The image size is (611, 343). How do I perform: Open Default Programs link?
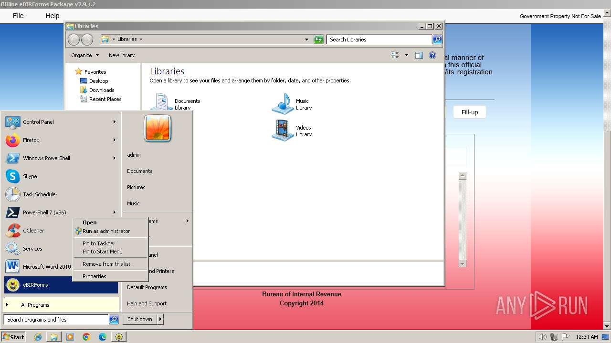click(x=147, y=287)
